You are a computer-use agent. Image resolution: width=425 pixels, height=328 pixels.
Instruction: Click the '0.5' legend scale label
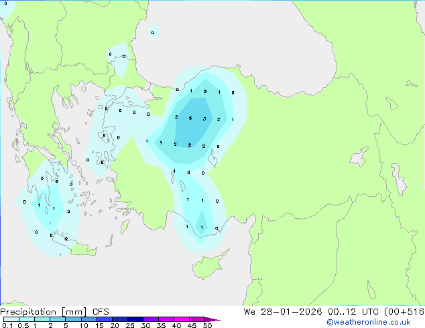(x=23, y=325)
